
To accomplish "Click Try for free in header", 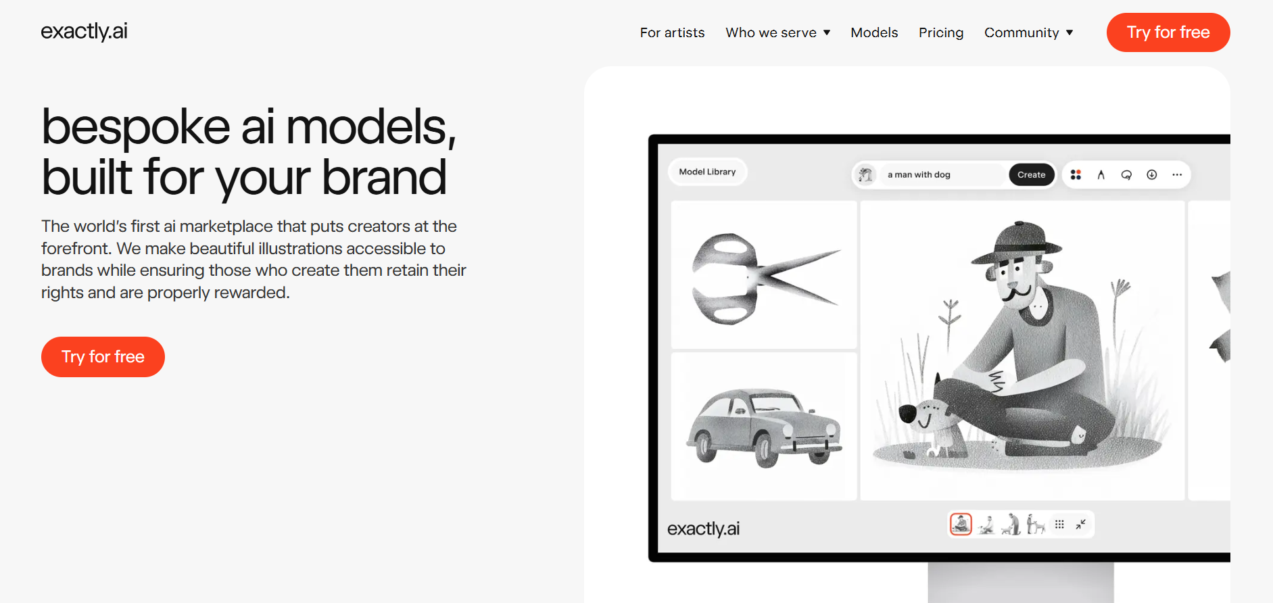I will pos(1168,32).
